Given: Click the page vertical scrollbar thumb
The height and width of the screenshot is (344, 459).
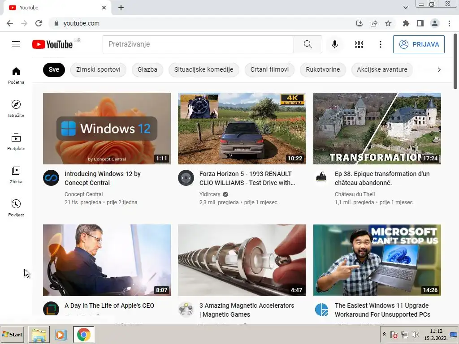Looking at the screenshot, I should pyautogui.click(x=455, y=61).
